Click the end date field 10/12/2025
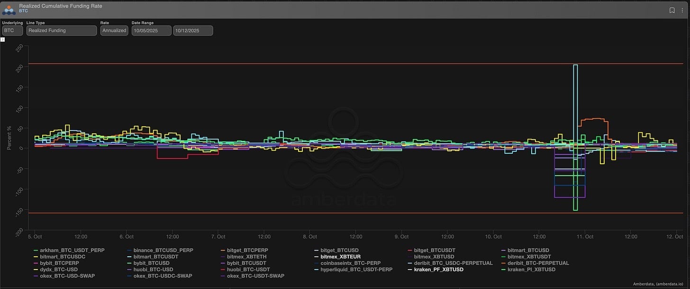Image resolution: width=690 pixels, height=289 pixels. pyautogui.click(x=193, y=30)
